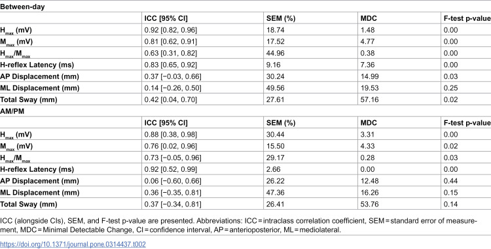Screen dimensions: 491x249
Task: Click AM/PM AP Displacement p-value 0.44
Action: click(450, 181)
